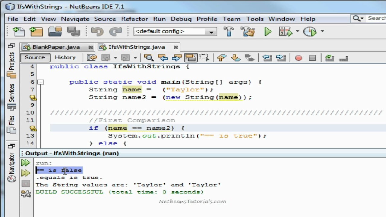386x217 pixels.
Task: Toggle rectangular selection mode
Action: point(204,58)
